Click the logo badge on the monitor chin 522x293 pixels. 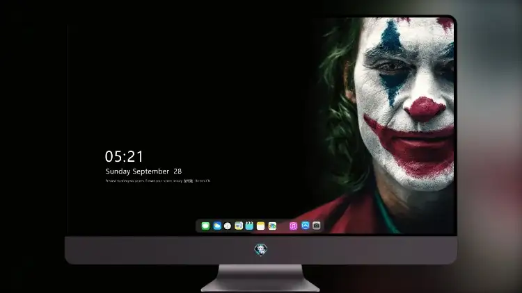point(261,249)
